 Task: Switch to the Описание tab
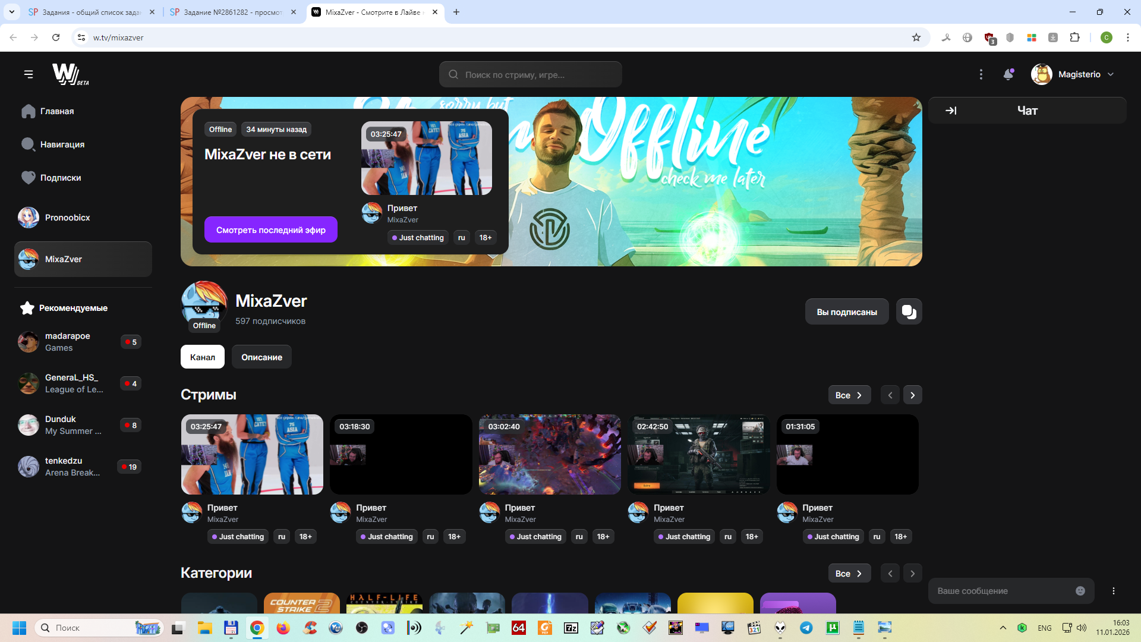point(261,357)
